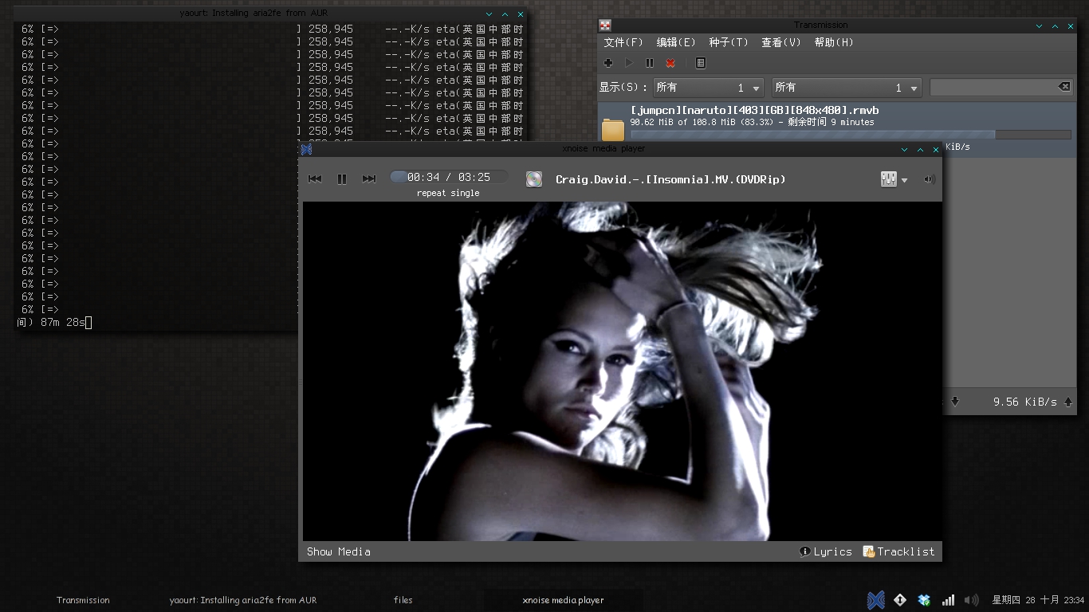Click the torrent status 剩余时间 9 minutes
1089x612 pixels.
click(831, 123)
